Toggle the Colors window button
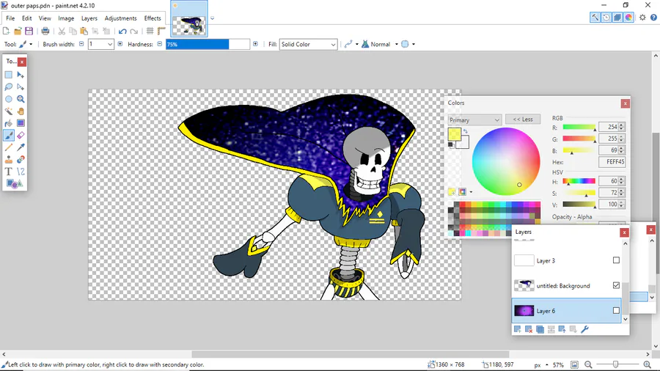Screen dimensions: 660x371 coord(629,18)
